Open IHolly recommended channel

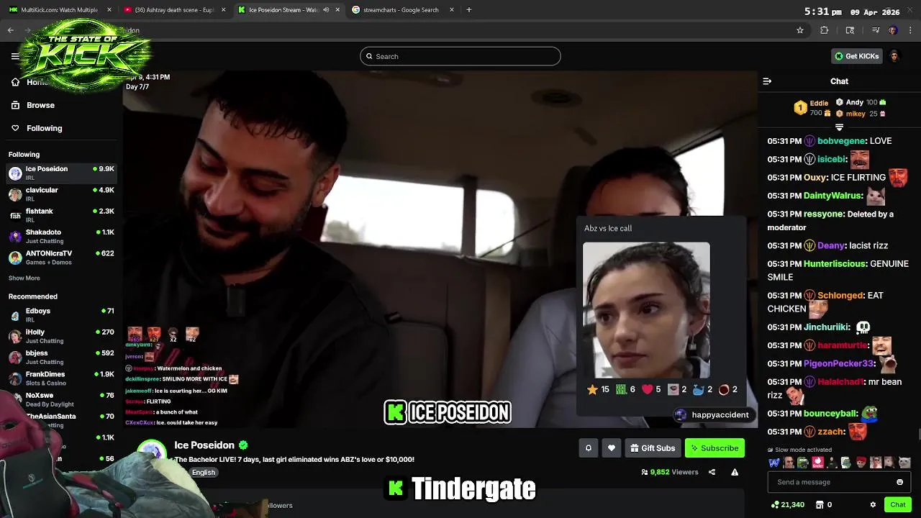[x=61, y=336]
